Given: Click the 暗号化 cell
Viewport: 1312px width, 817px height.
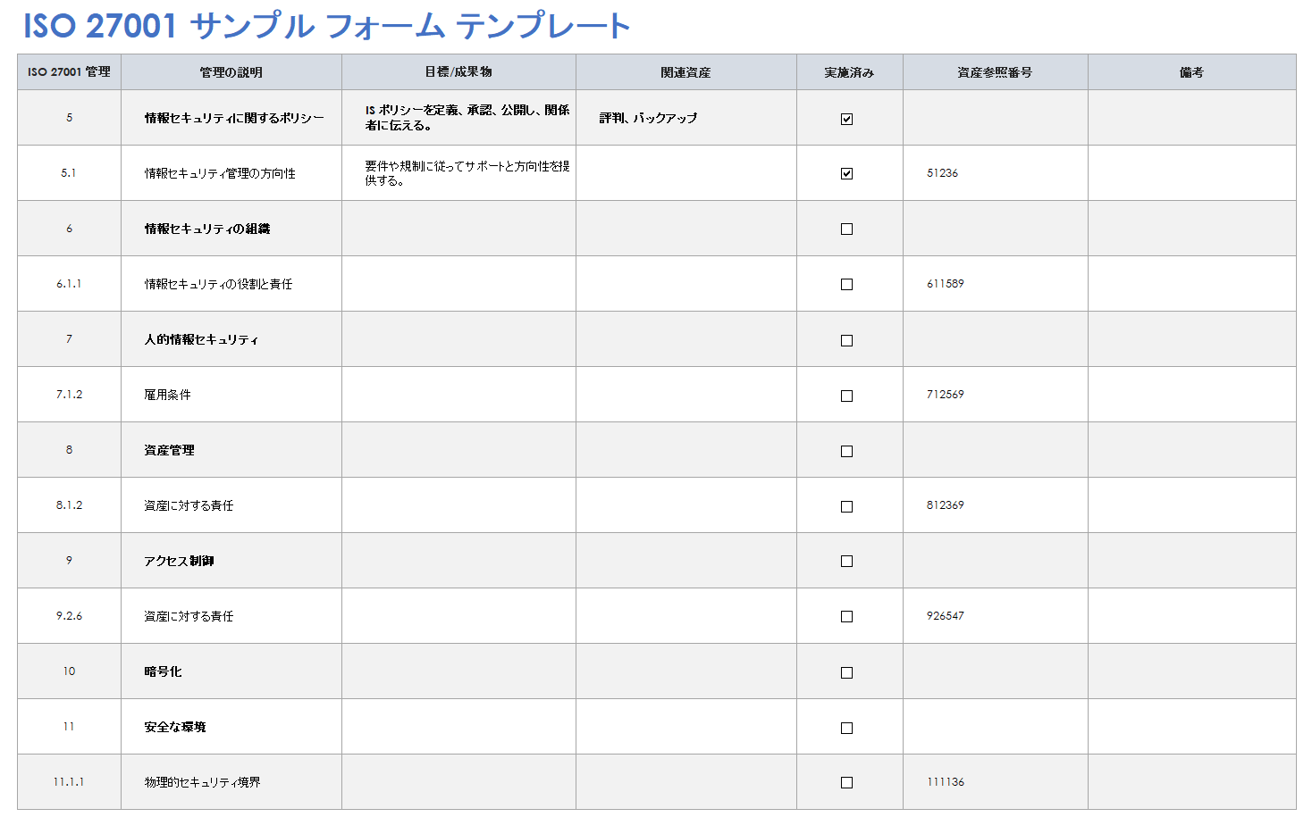Looking at the screenshot, I should click(231, 671).
